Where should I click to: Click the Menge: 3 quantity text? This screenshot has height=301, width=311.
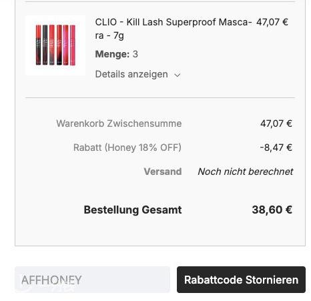[x=117, y=54]
